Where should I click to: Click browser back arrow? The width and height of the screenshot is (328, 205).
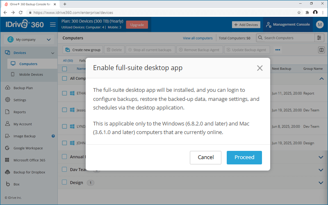[x=5, y=13]
